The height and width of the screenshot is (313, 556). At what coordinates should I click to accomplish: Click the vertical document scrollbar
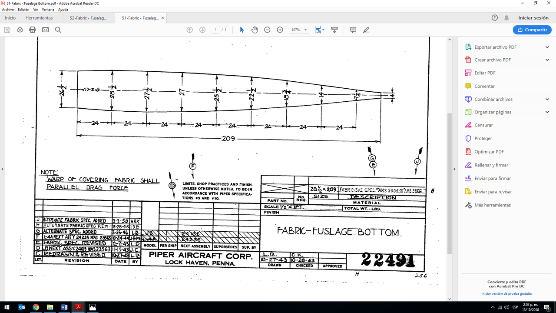tap(450, 183)
